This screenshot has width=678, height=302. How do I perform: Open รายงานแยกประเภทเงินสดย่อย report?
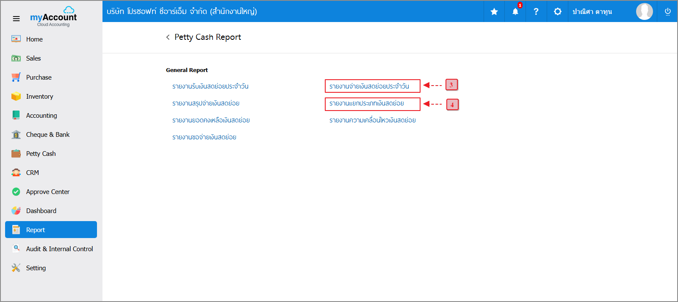pyautogui.click(x=367, y=103)
